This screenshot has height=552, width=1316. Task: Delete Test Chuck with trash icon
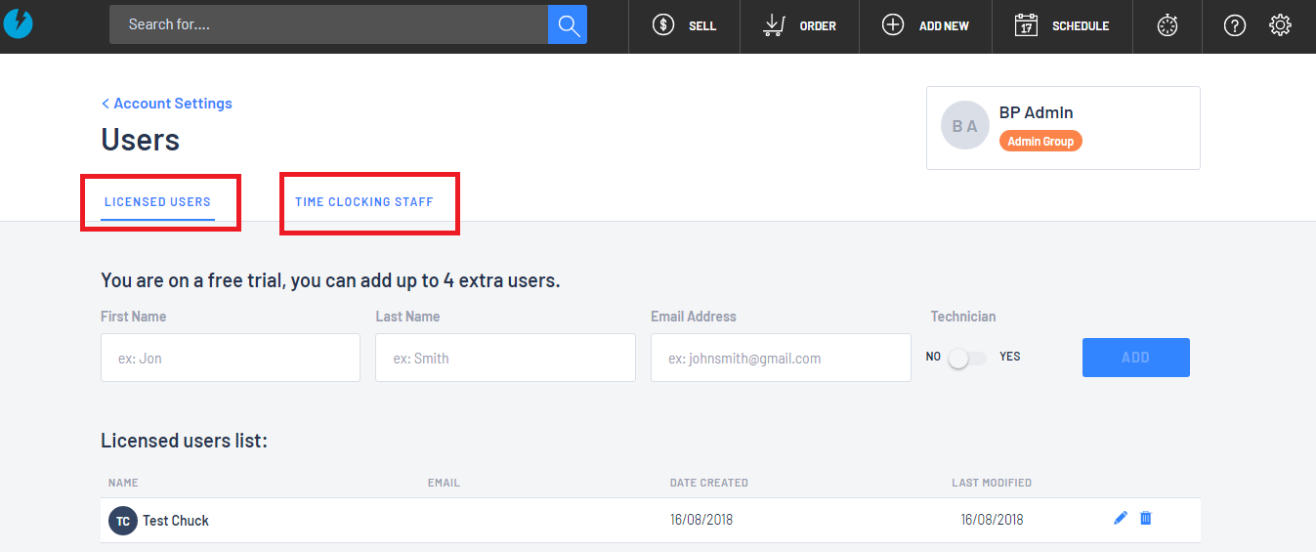coord(1146,518)
